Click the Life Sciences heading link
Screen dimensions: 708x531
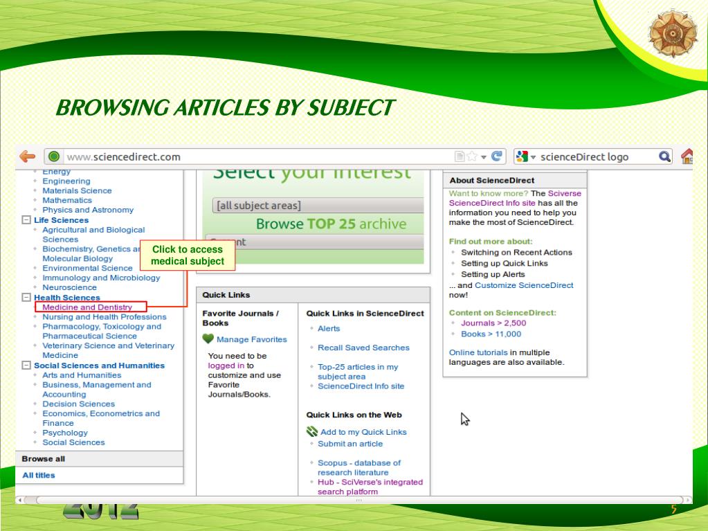pyautogui.click(x=61, y=220)
